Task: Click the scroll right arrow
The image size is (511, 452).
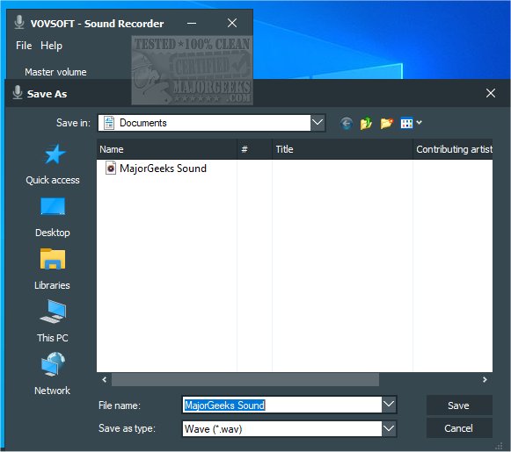Action: [x=485, y=379]
